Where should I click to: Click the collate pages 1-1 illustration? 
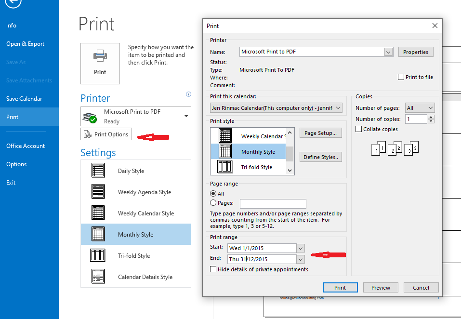378,148
